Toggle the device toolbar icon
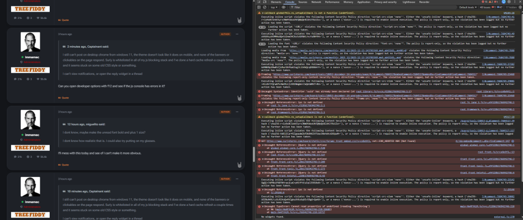523x220 pixels. 266,2
